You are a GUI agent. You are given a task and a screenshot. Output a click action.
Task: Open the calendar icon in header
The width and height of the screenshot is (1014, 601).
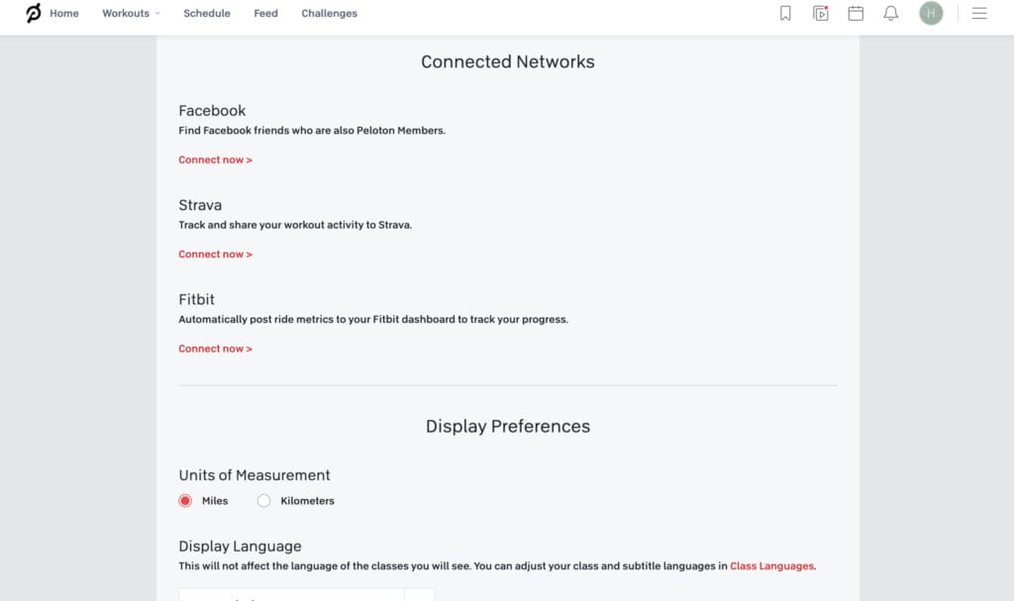[856, 13]
